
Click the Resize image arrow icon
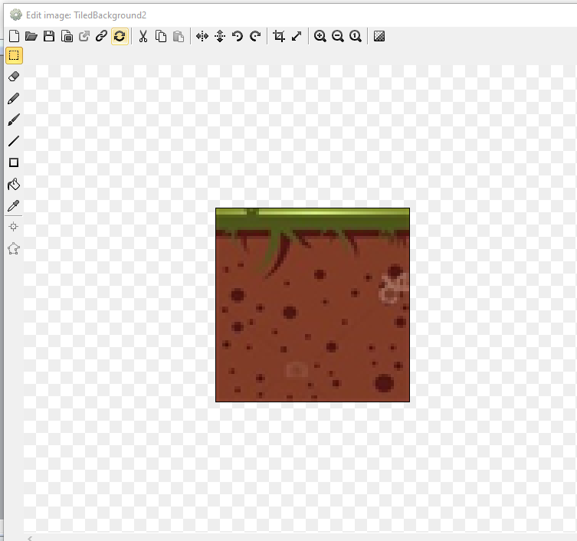click(297, 36)
